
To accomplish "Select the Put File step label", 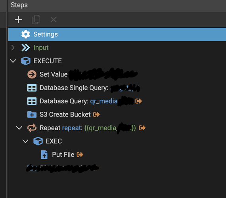I will point(63,154).
